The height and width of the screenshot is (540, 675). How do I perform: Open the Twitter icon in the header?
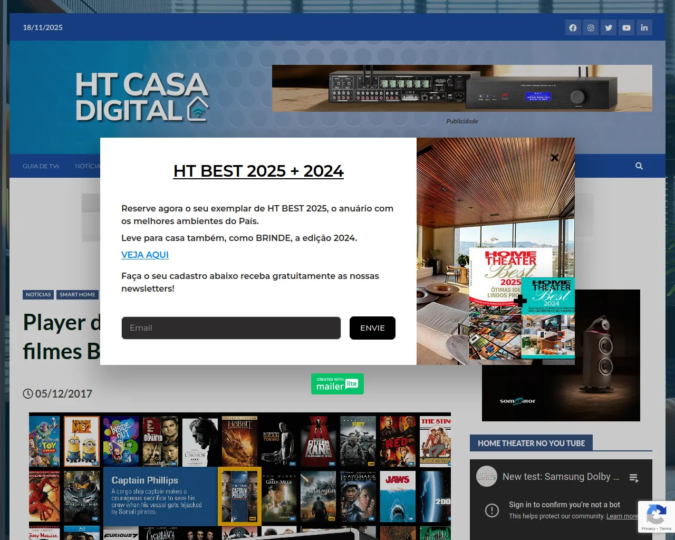click(x=609, y=27)
